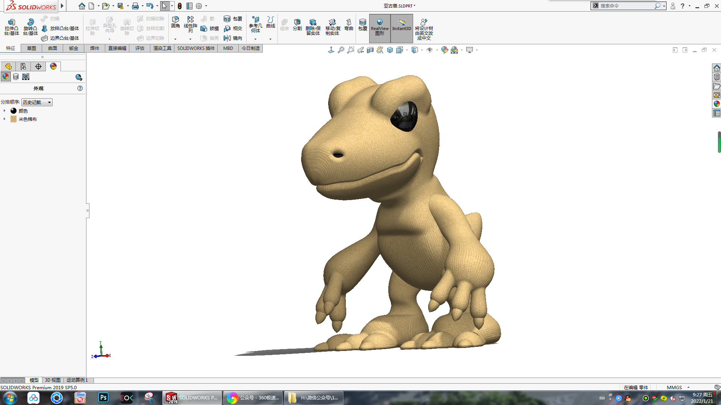Select 镜向 mirror tool
Viewport: 721px width, 405px height.
[233, 38]
